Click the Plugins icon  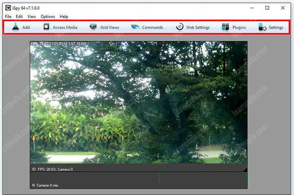pyautogui.click(x=225, y=27)
